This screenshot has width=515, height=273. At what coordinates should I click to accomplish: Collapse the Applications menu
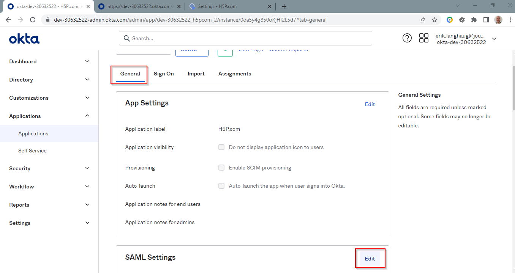[49, 116]
